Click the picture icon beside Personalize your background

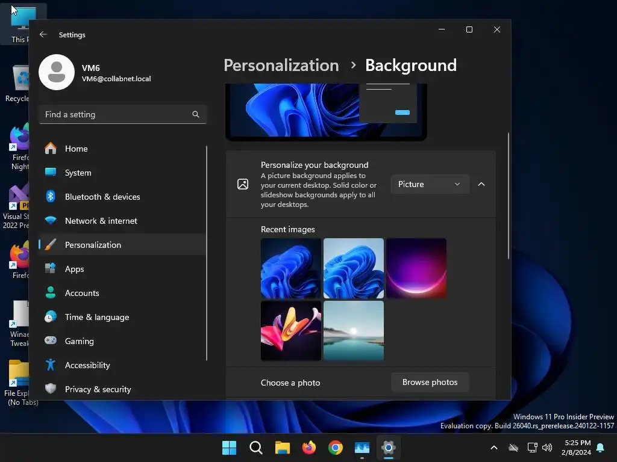tap(243, 184)
